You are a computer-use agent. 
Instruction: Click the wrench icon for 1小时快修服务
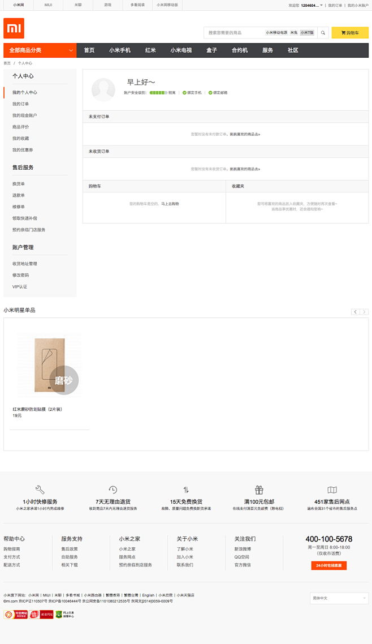(x=40, y=490)
